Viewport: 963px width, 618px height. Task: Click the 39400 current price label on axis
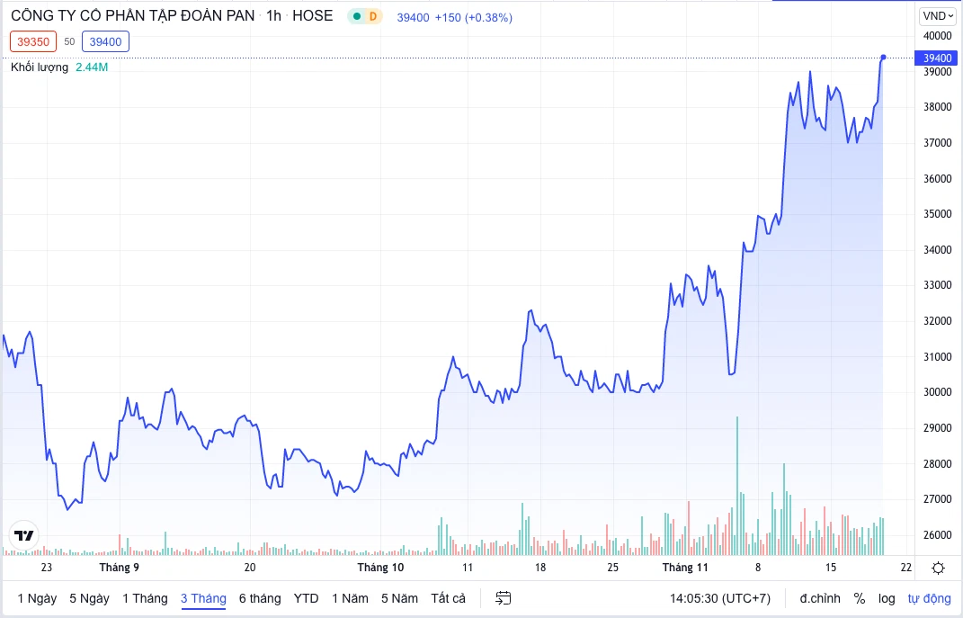[x=936, y=58]
